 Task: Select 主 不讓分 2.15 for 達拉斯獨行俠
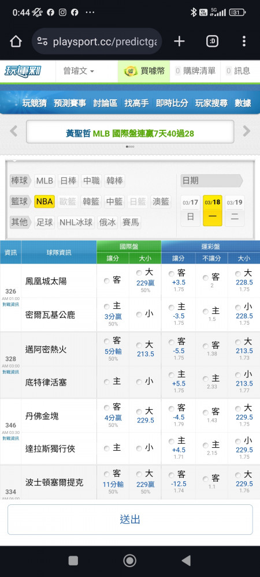[x=206, y=445]
